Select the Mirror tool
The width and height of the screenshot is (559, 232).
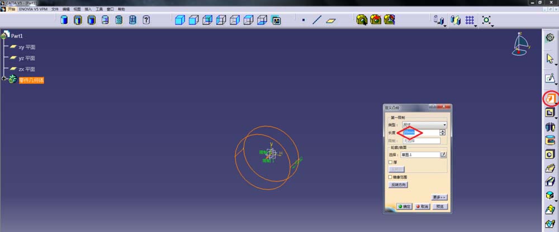point(455,20)
